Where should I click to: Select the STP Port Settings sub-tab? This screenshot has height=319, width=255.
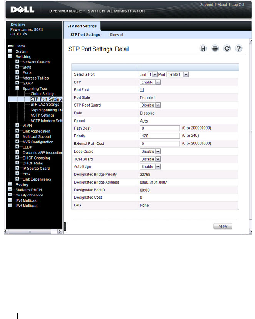pos(85,35)
